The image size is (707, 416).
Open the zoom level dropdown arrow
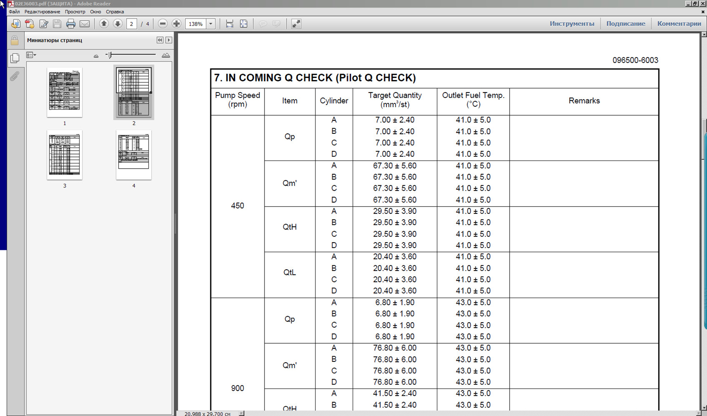tap(211, 24)
